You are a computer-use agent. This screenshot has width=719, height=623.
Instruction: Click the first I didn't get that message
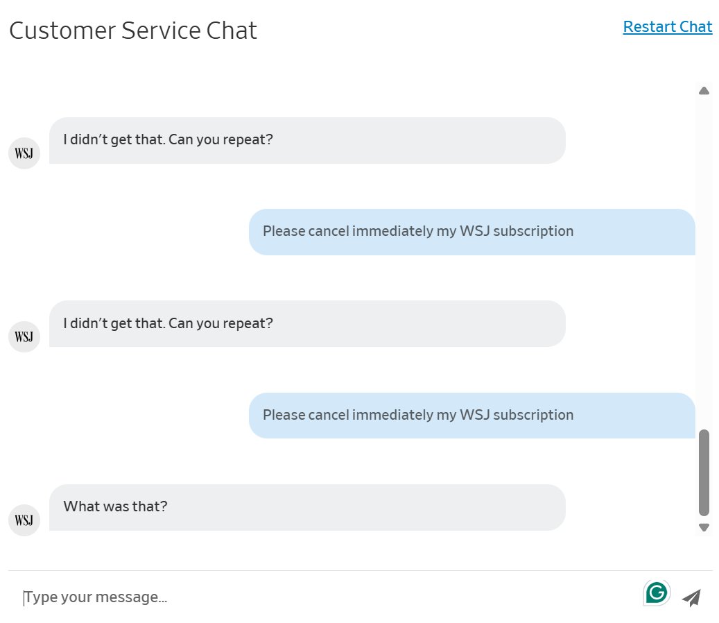(307, 140)
